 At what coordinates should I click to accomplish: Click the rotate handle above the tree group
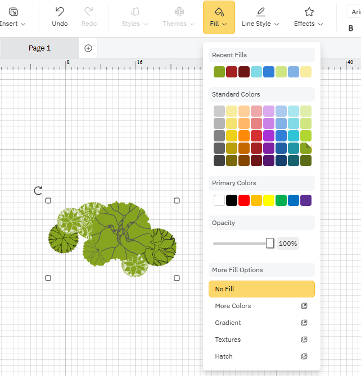pyautogui.click(x=38, y=191)
